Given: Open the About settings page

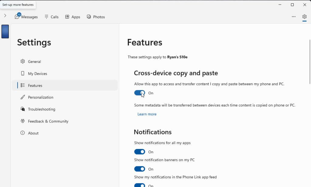Looking at the screenshot, I should point(33,133).
